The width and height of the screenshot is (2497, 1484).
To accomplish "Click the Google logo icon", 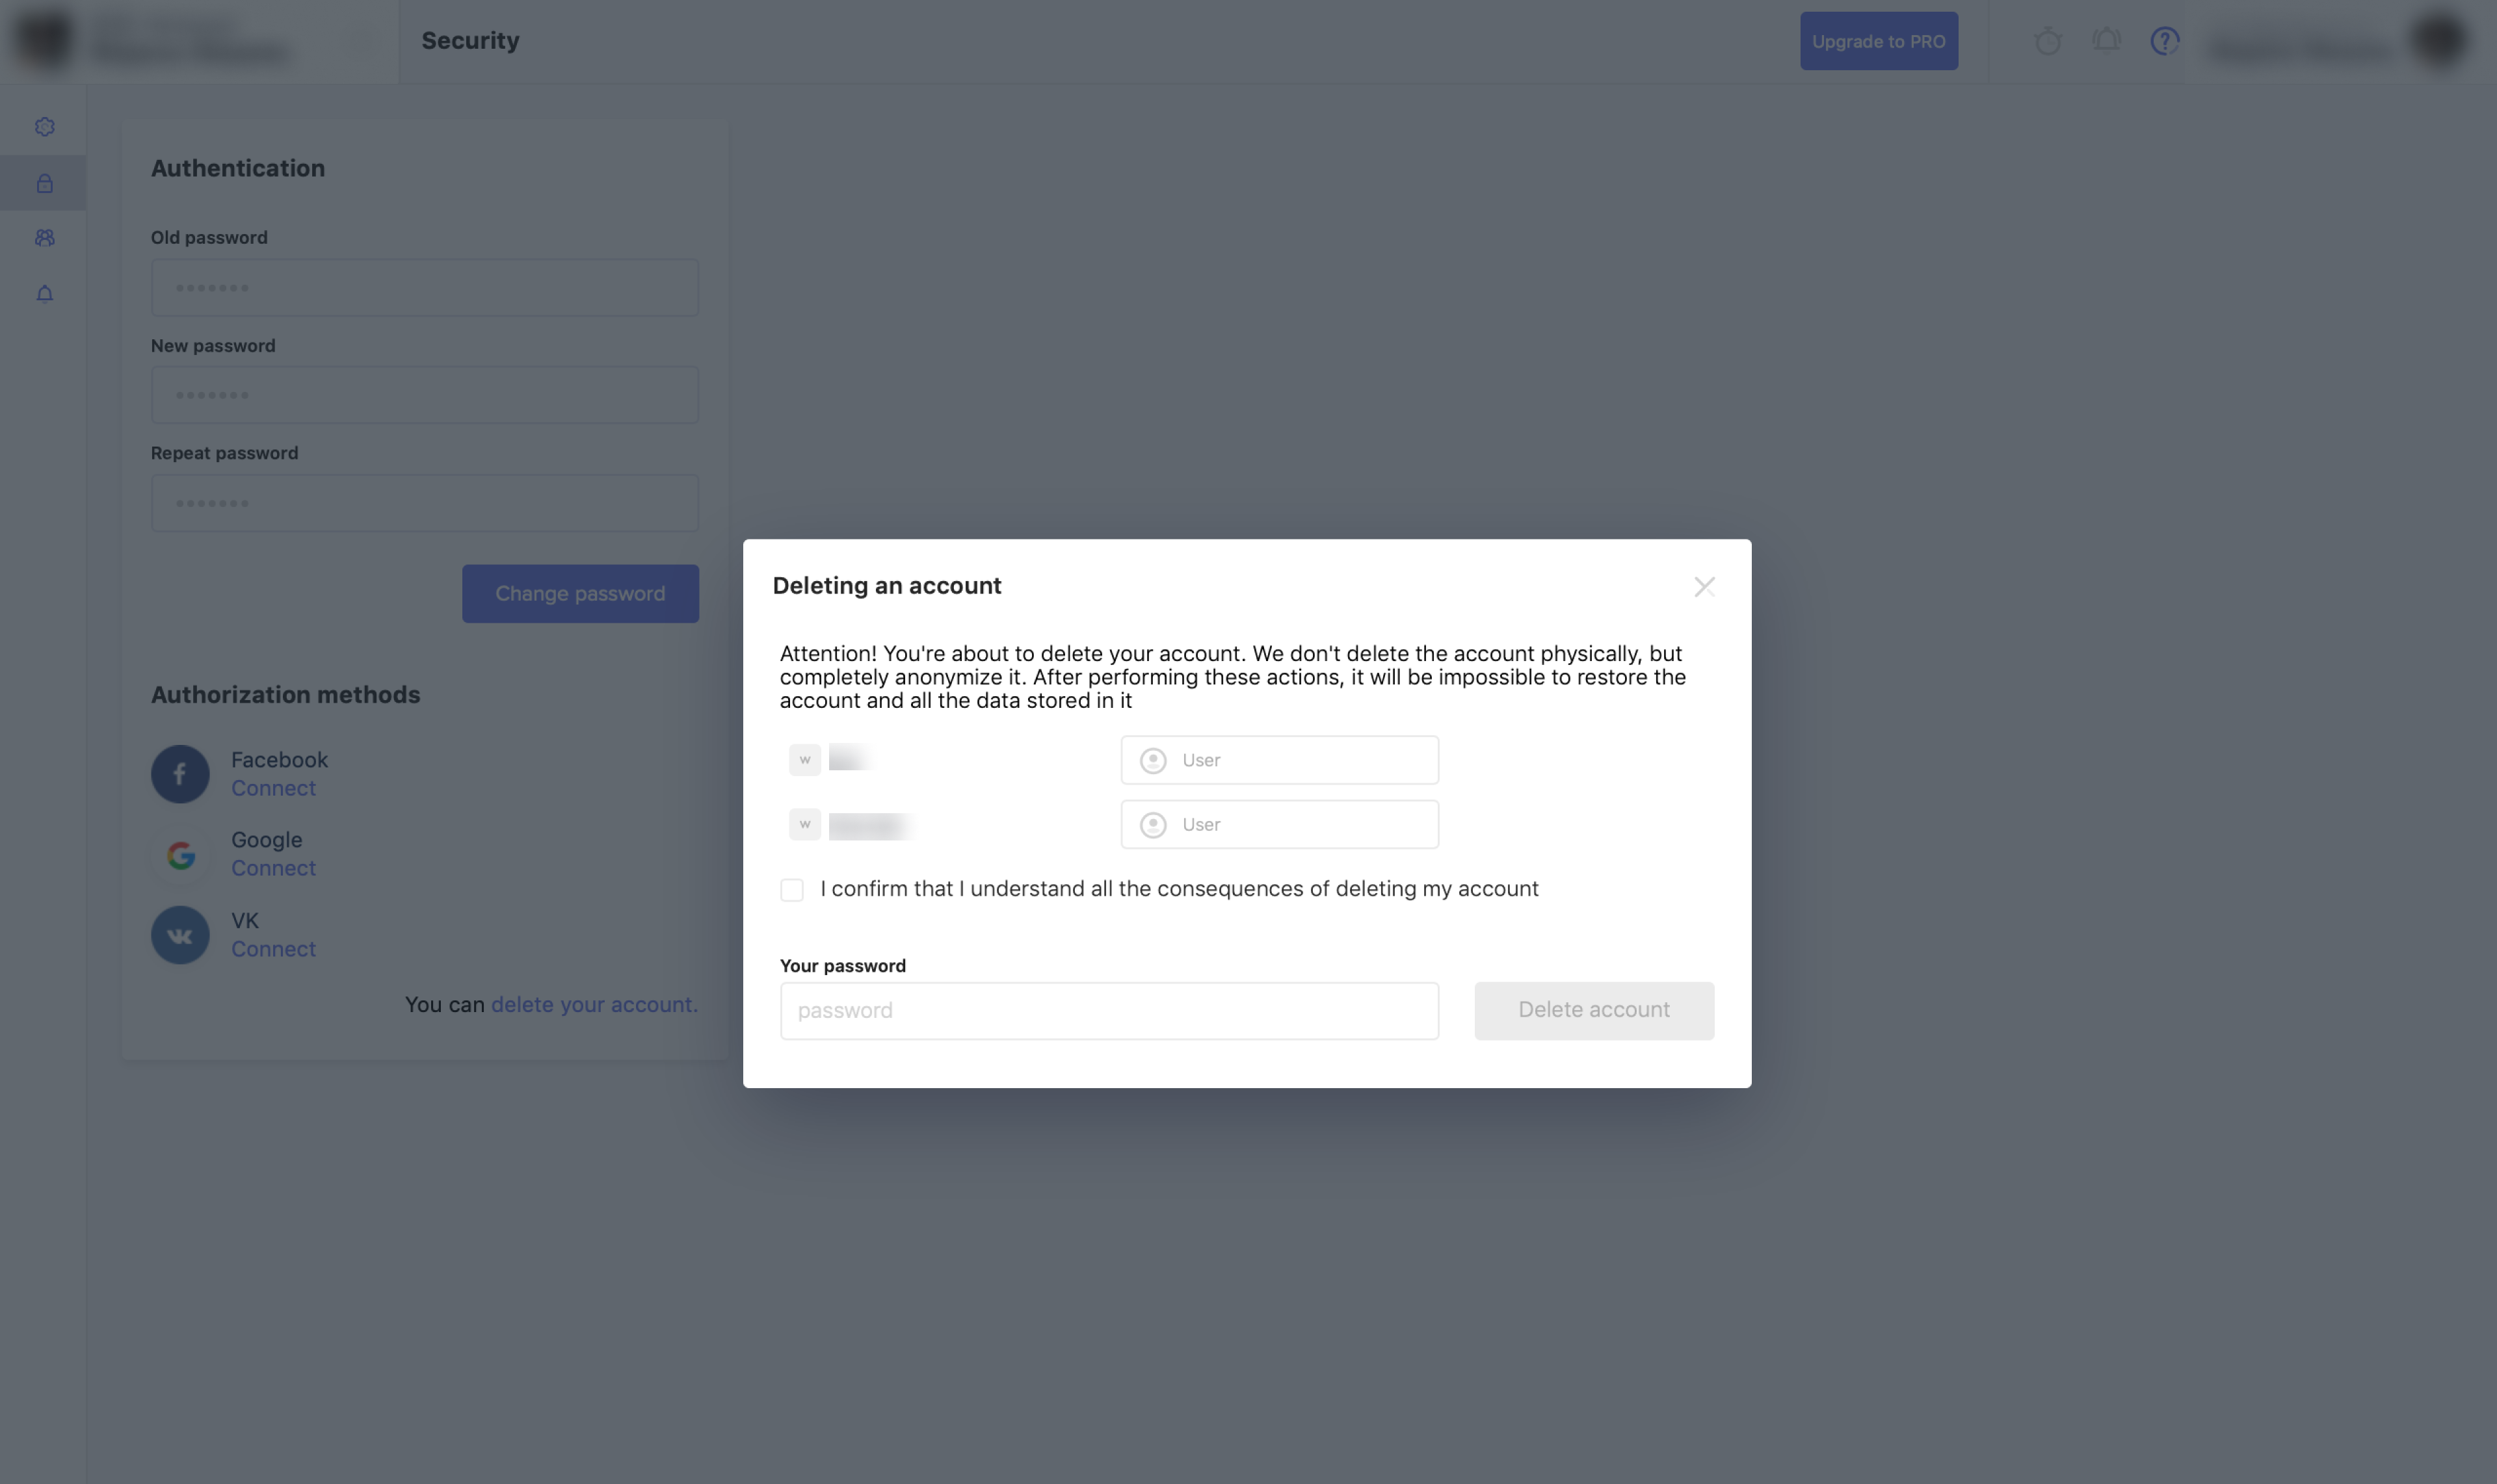I will (180, 855).
